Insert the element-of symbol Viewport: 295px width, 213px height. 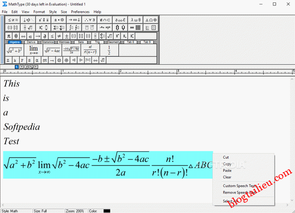pos(30,36)
